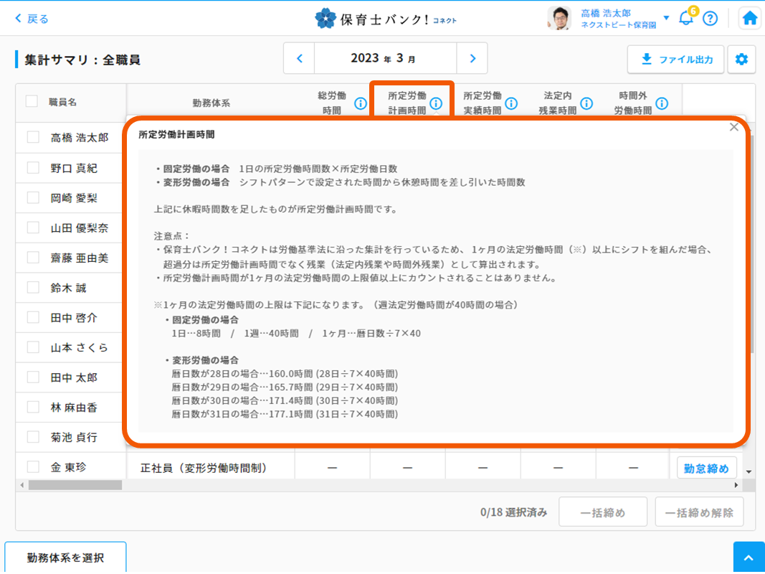Check the box for 高橋 浩太郎

click(33, 137)
